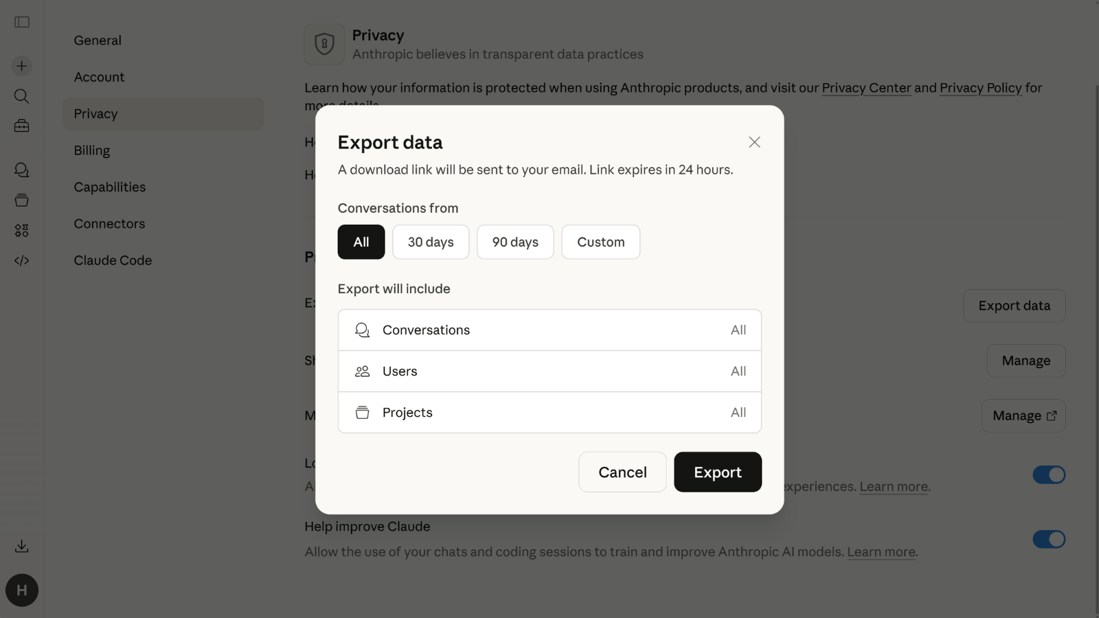
Task: Toggle the left sidebar panel icon
Action: click(x=22, y=22)
